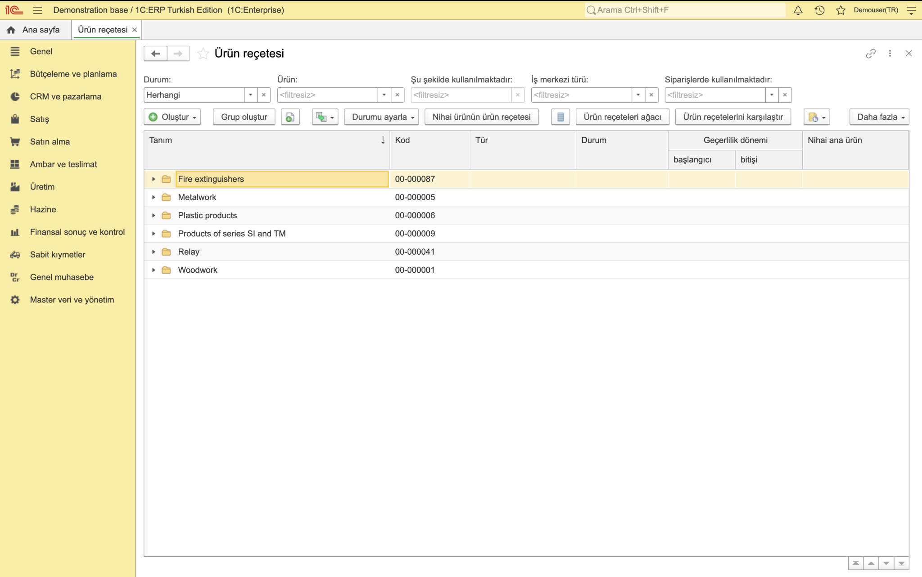
Task: Open notifications bell icon
Action: [x=798, y=10]
